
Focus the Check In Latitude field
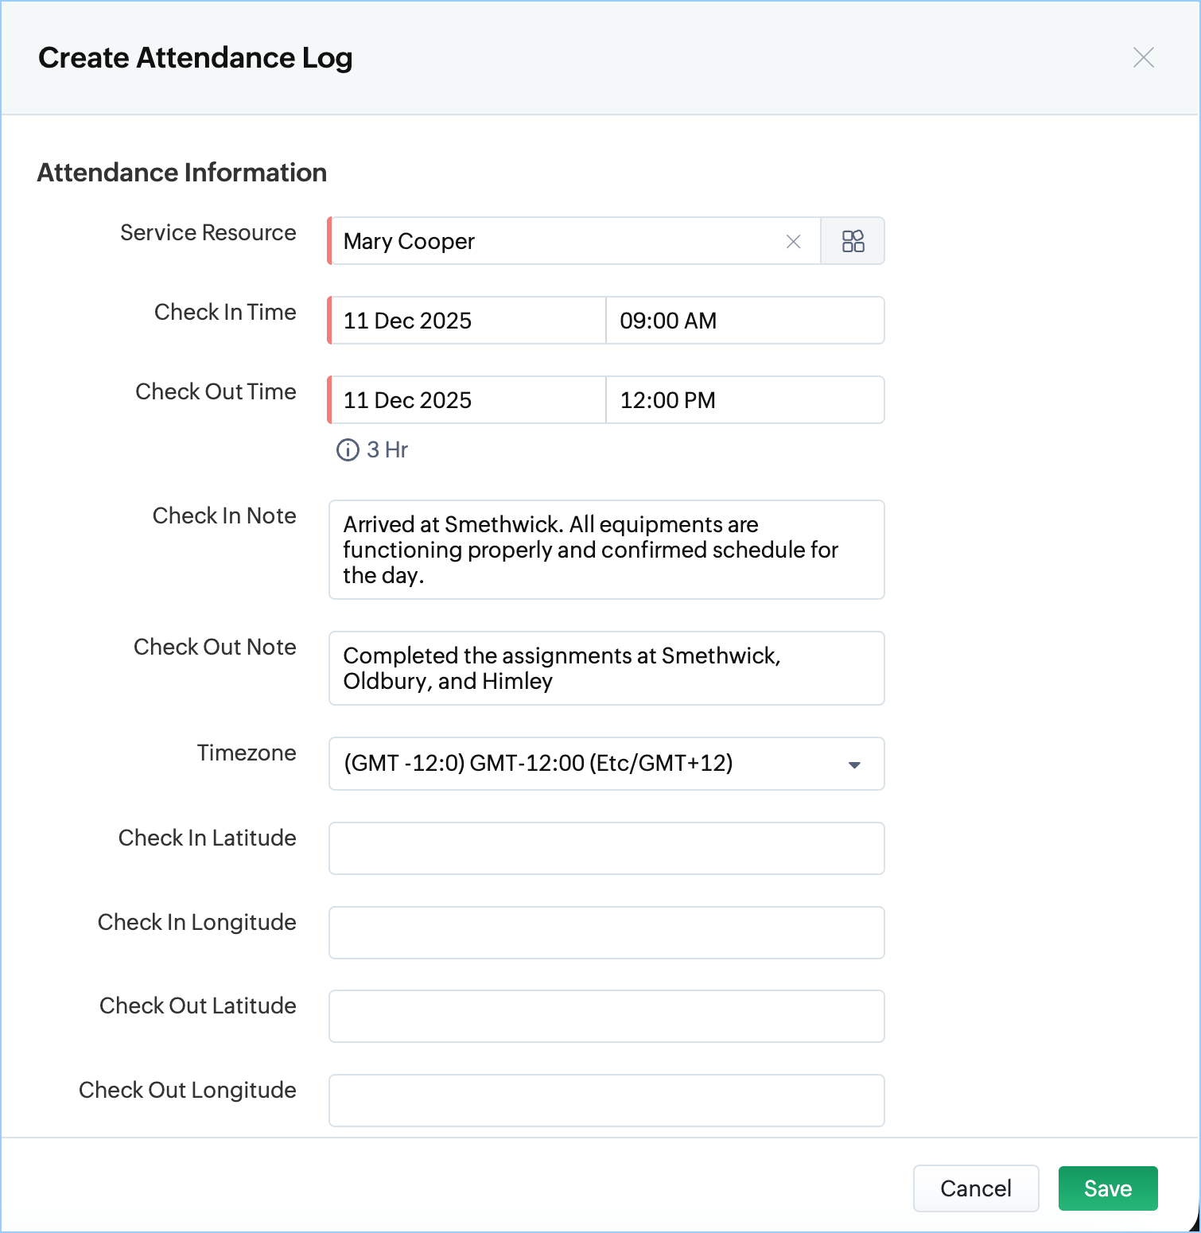606,848
